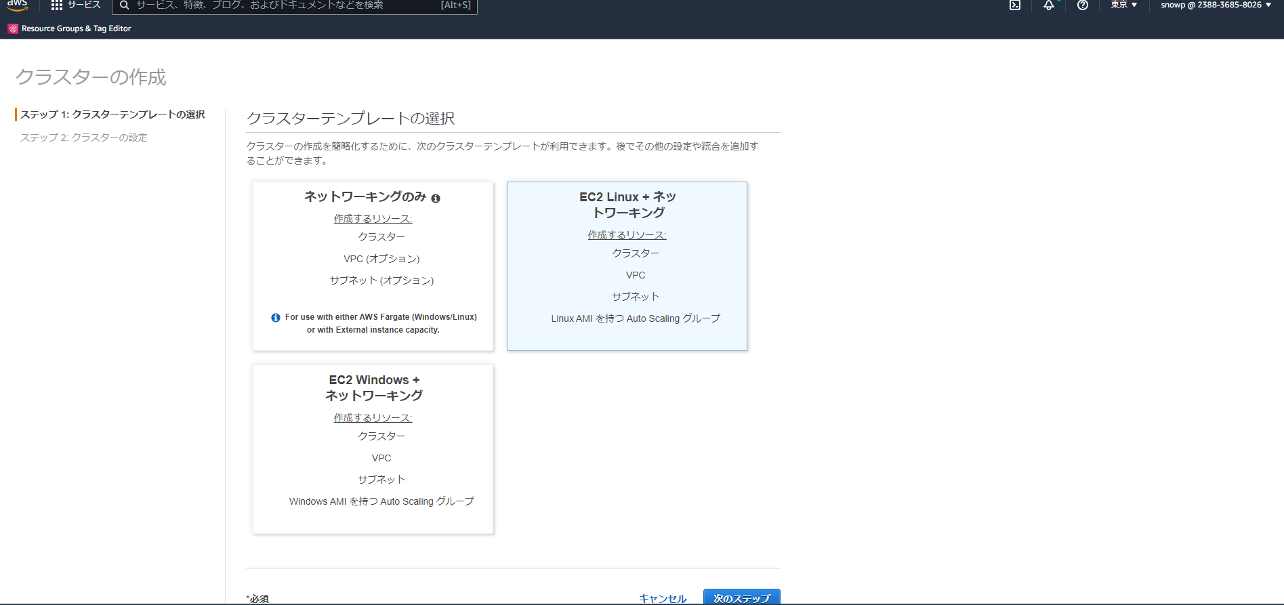Click the AWS logo home icon
Screen dimensions: 1284x605
18,5
